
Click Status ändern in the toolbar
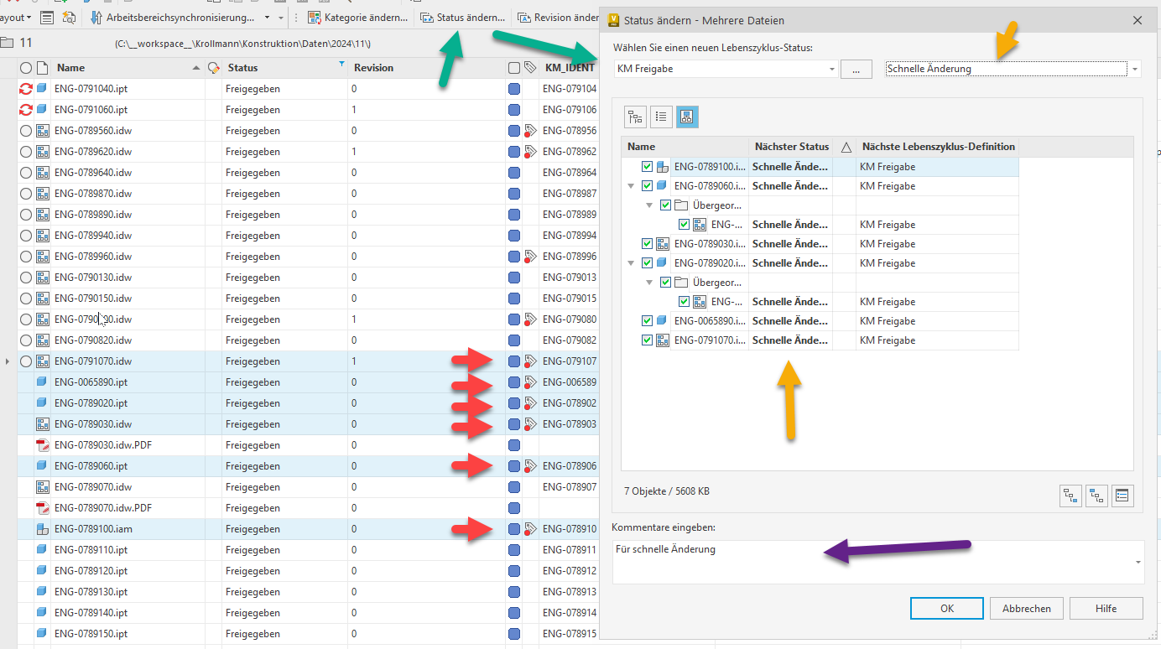[463, 18]
